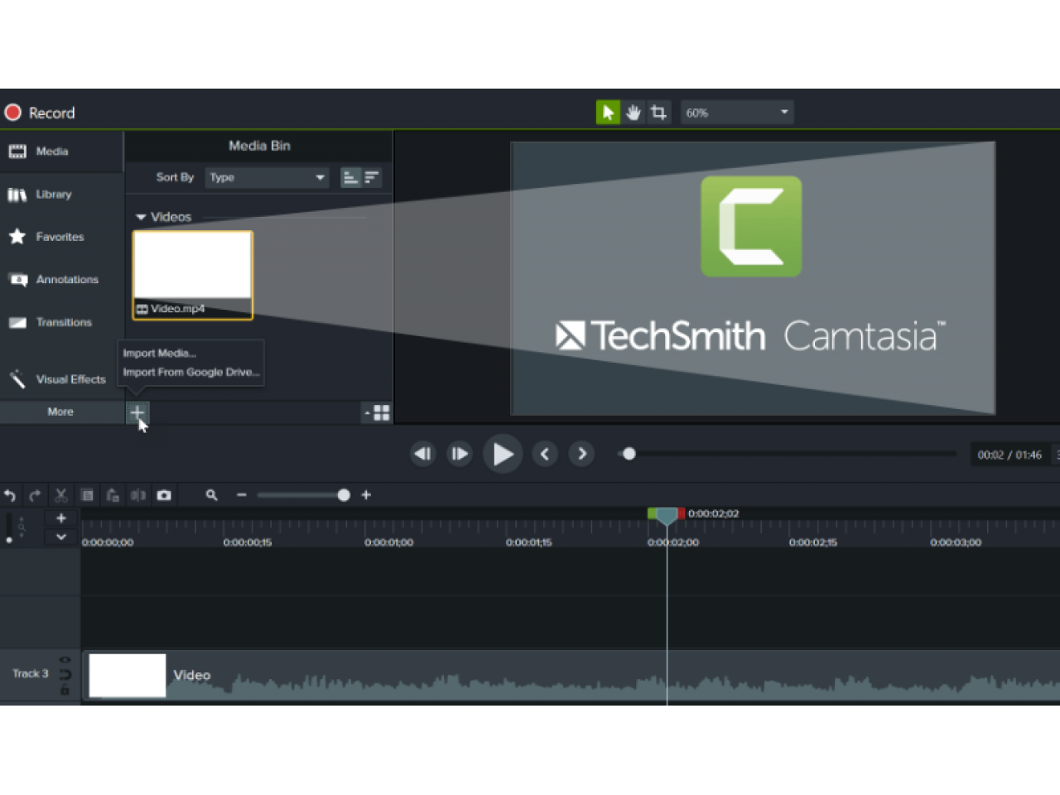
Task: Toggle Track 3 magnetic track icon
Action: pyautogui.click(x=65, y=675)
